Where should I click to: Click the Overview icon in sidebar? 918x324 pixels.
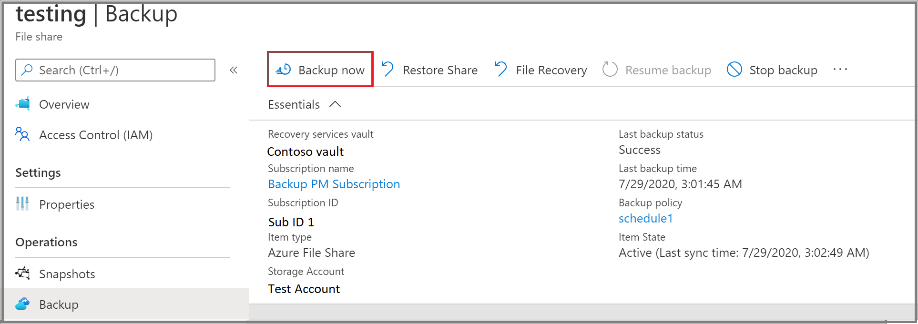coord(23,104)
